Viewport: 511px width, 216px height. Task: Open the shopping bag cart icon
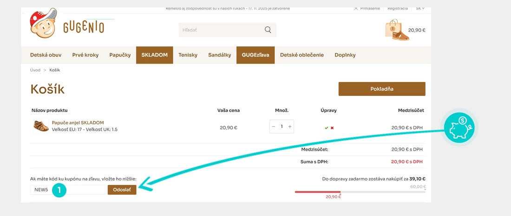point(397,30)
